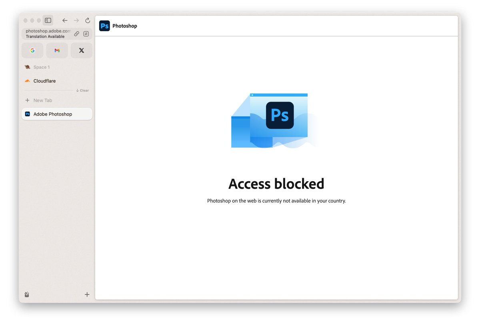Create a new space with the plus icon
The height and width of the screenshot is (328, 480).
coord(87,294)
